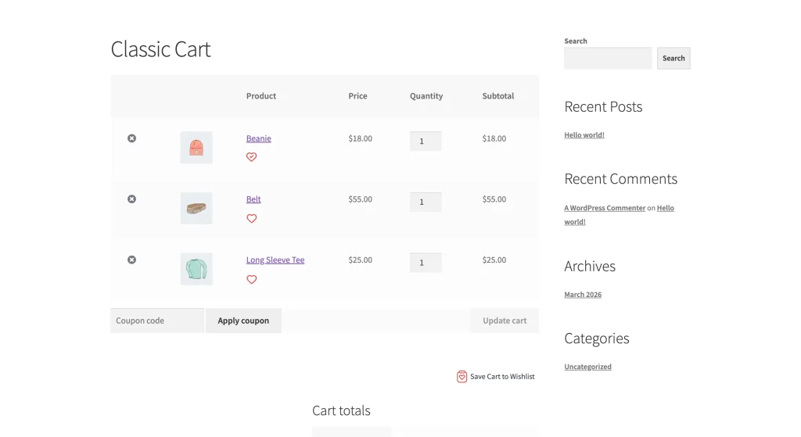The image size is (801, 437).
Task: Click the Beanie price $18.00
Action: [x=360, y=138]
